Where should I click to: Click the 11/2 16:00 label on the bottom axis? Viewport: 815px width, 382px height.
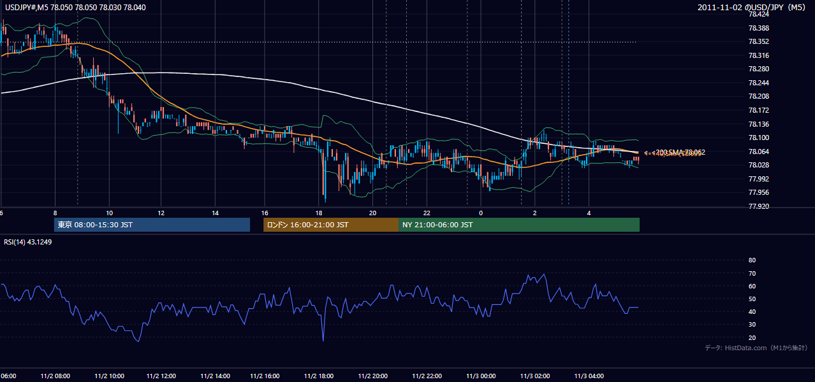(x=266, y=376)
